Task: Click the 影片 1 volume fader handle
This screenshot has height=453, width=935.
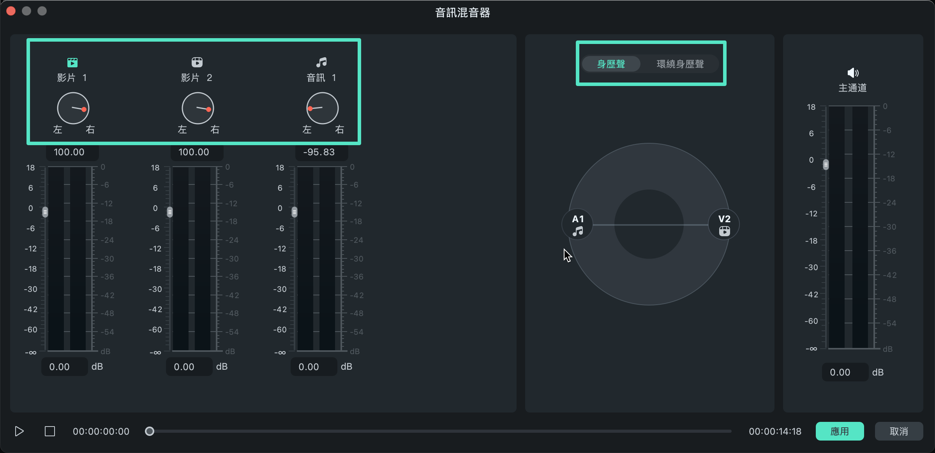Action: click(x=45, y=212)
